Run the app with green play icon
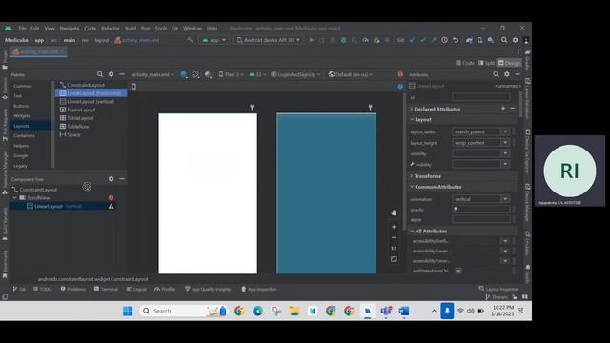 click(x=312, y=40)
